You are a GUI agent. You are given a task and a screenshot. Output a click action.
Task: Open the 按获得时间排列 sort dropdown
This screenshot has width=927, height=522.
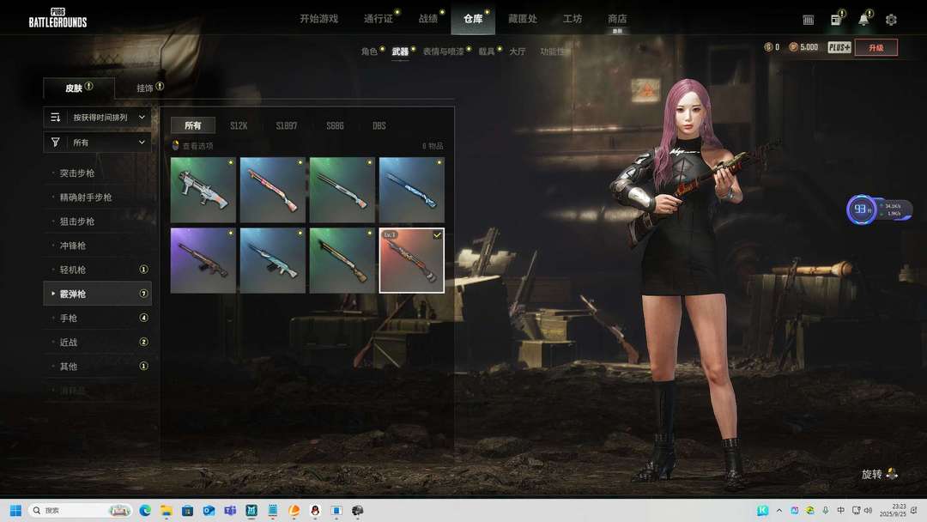point(98,118)
